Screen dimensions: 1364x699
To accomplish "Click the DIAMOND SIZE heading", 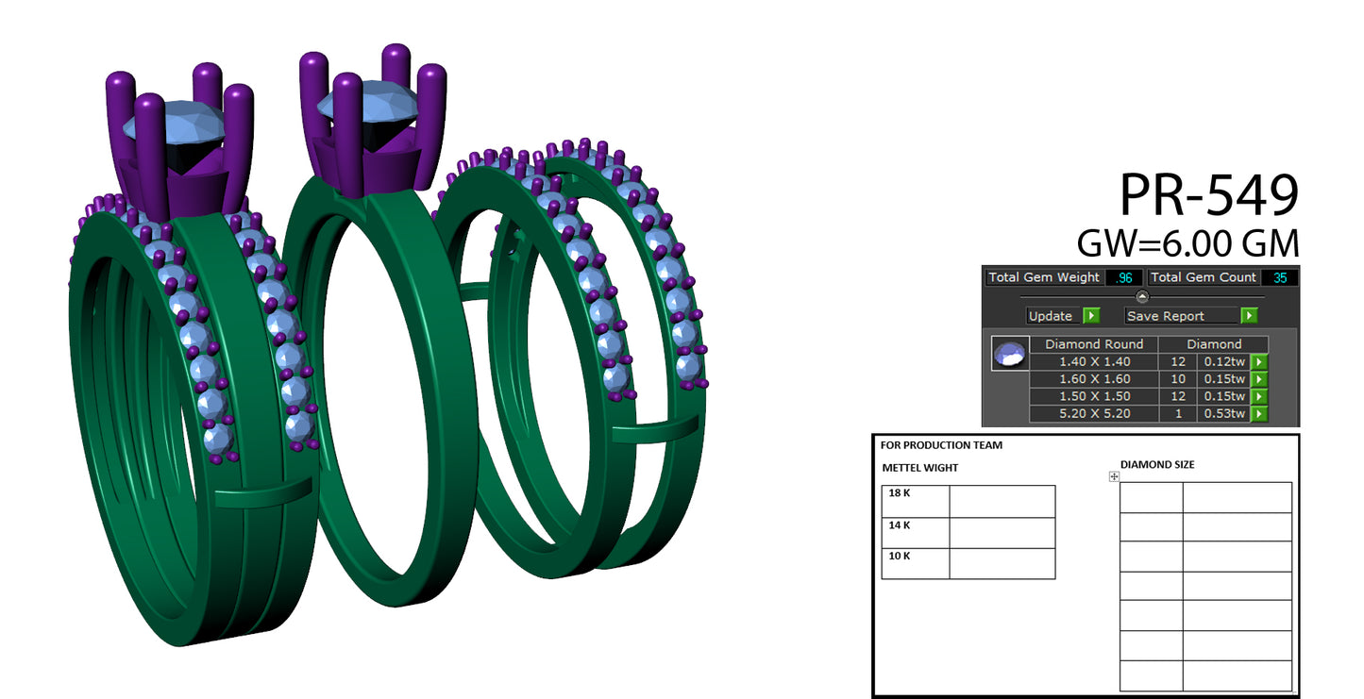I will coord(1157,464).
